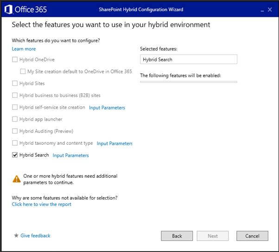Image resolution: width=279 pixels, height=252 pixels.
Task: Click 'Why are some features not available' text
Action: [x=64, y=198]
